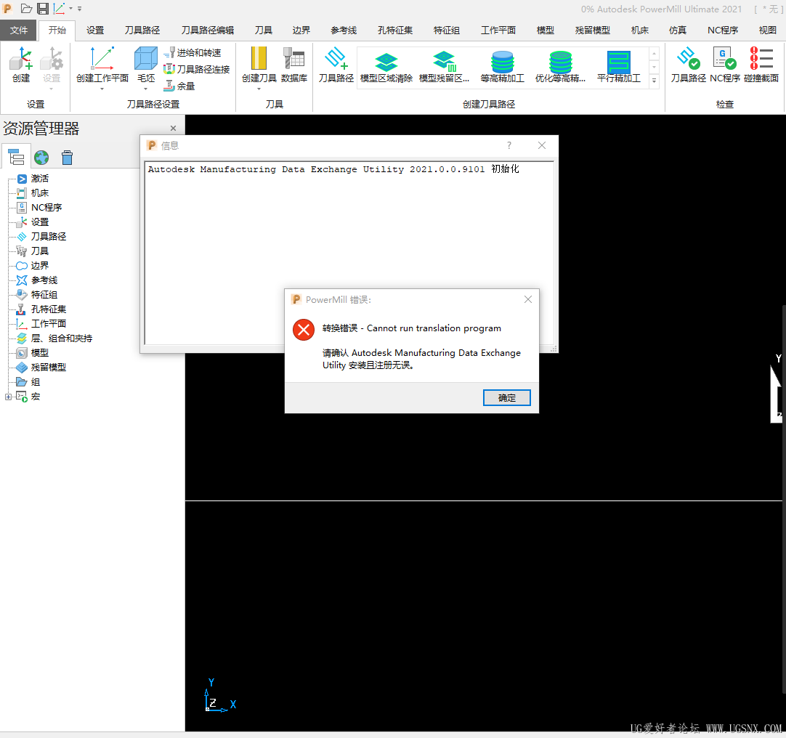Click the 创建刀具 create tool icon

tap(259, 65)
